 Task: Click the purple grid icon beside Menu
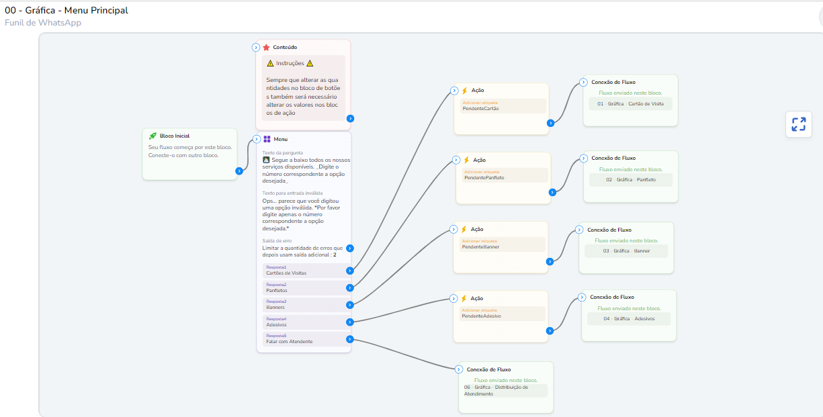point(267,140)
